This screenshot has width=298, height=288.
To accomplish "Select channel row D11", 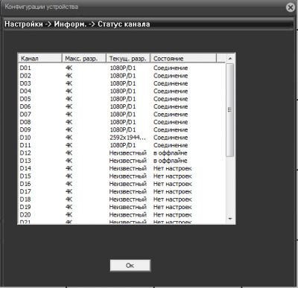I will point(122,145).
